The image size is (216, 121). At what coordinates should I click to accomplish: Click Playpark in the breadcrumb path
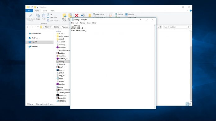(x=65, y=27)
